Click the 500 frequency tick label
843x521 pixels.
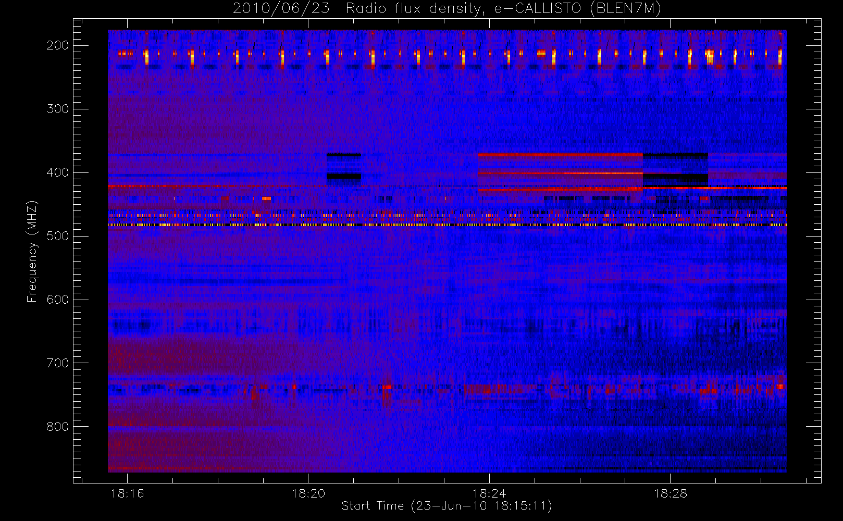click(58, 236)
